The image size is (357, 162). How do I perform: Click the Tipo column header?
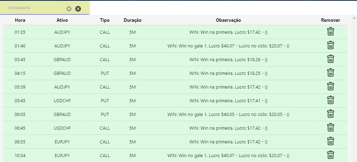tap(105, 20)
